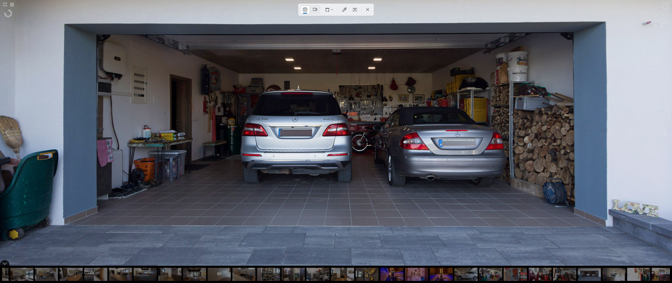Close the snipping toolbar

[x=367, y=9]
